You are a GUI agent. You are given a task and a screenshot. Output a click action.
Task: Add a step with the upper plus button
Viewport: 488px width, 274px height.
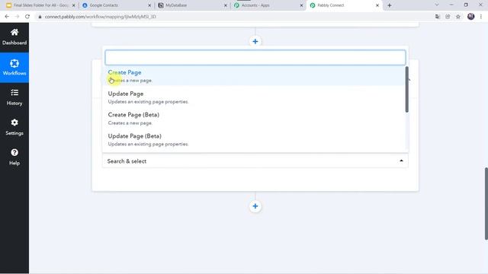click(255, 41)
